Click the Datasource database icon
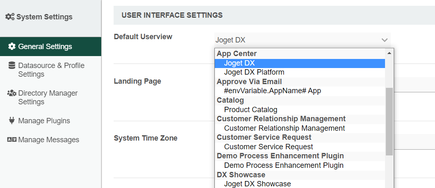This screenshot has width=435, height=188. point(12,65)
